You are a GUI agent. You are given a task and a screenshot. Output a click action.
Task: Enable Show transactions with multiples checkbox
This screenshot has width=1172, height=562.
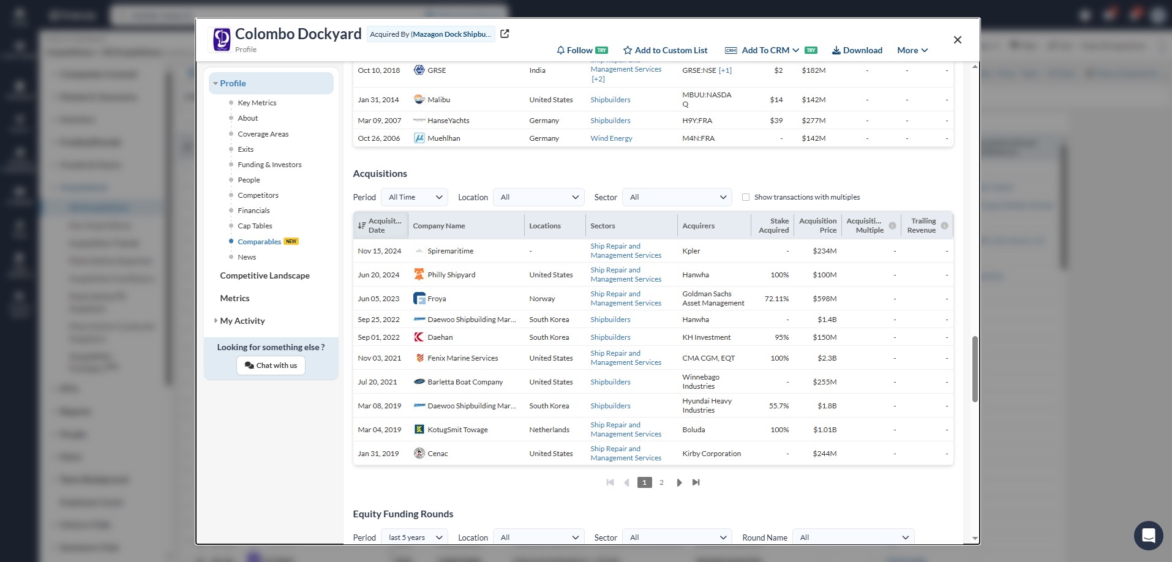[x=746, y=197]
